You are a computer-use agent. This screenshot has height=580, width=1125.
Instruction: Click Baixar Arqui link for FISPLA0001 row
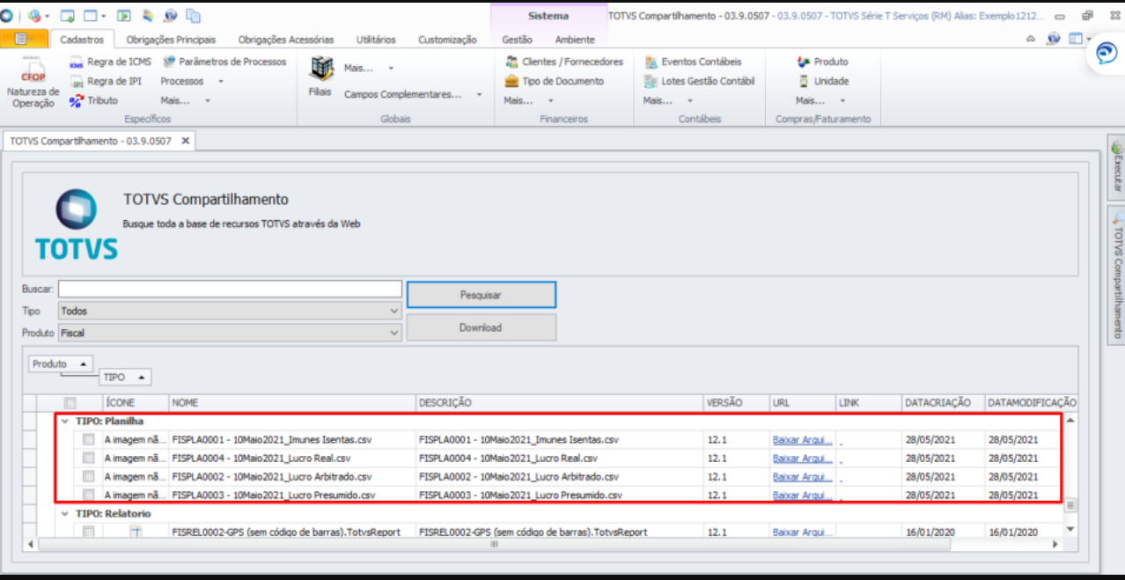802,439
